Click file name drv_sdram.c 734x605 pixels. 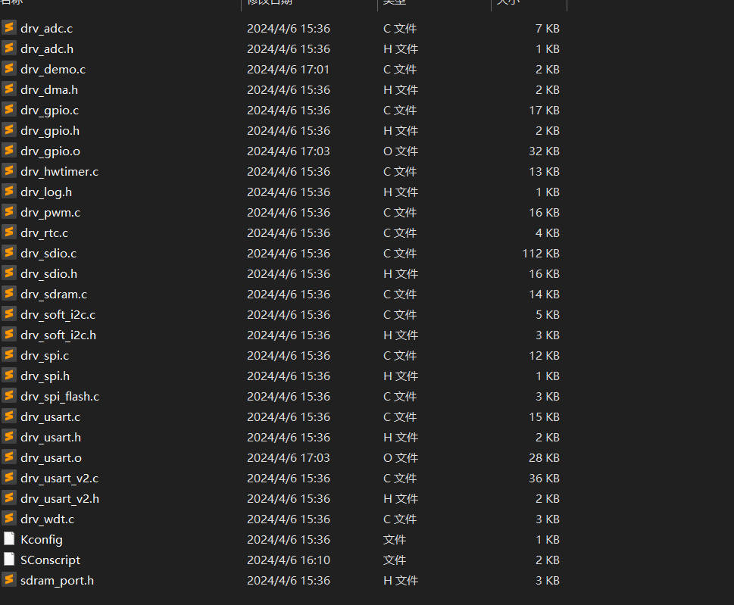coord(54,295)
